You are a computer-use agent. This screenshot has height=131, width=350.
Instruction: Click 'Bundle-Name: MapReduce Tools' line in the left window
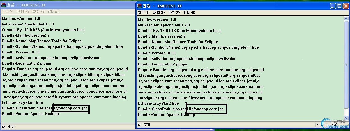(x=42, y=41)
